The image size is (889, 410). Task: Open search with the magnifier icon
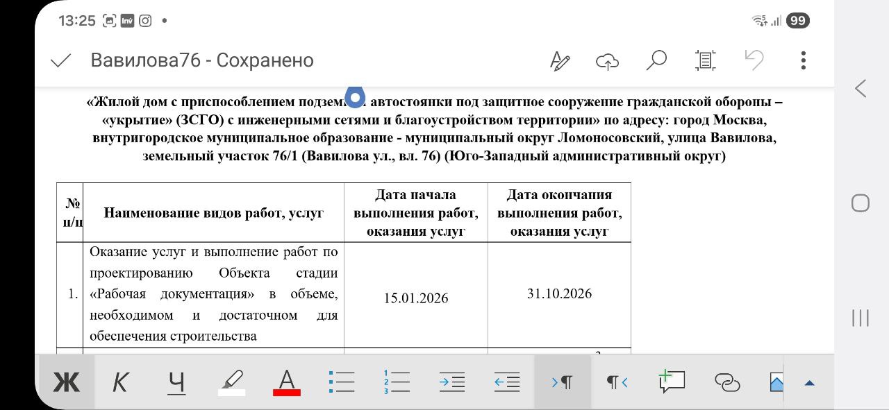[656, 60]
